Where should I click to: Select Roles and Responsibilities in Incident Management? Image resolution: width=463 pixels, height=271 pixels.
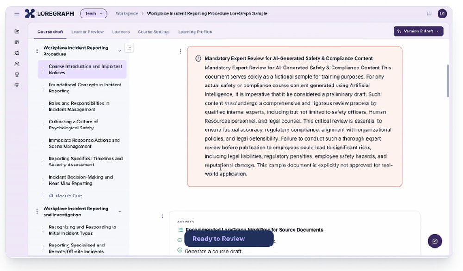click(x=79, y=106)
